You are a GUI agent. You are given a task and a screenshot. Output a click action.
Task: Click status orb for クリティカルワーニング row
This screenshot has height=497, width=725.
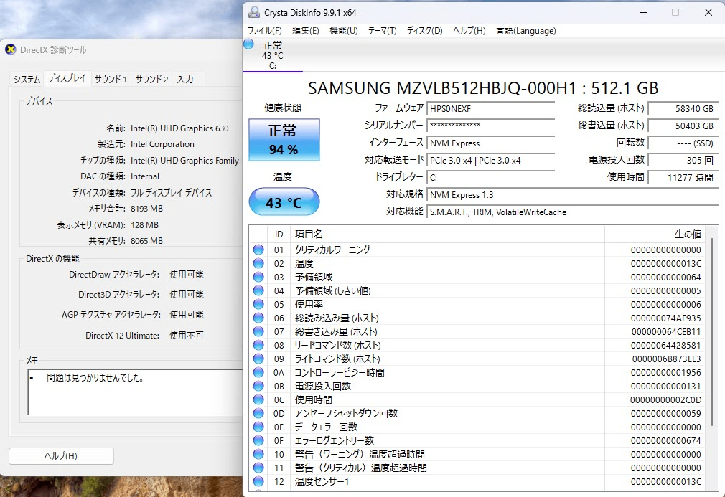coord(258,250)
